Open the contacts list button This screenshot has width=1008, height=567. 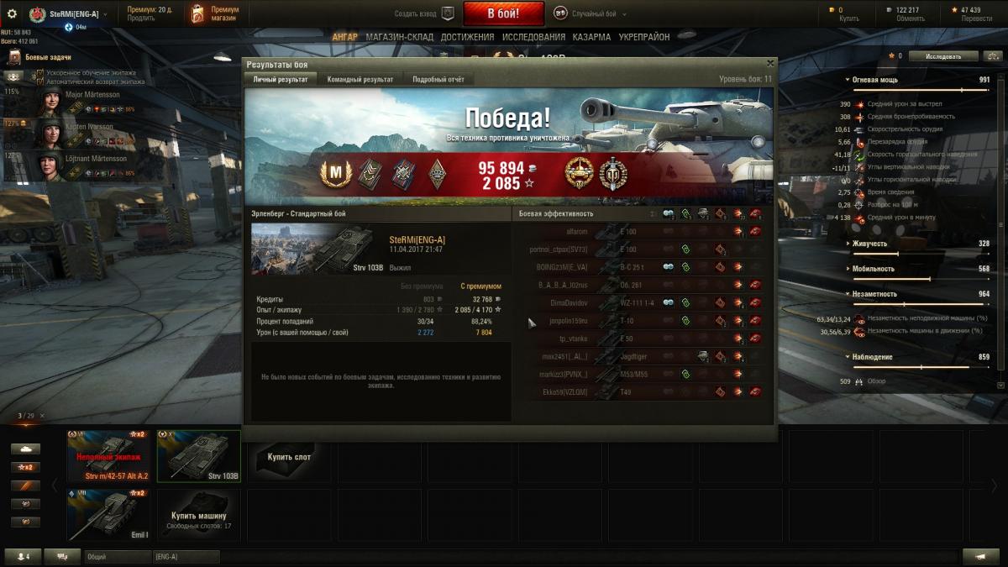(x=22, y=556)
